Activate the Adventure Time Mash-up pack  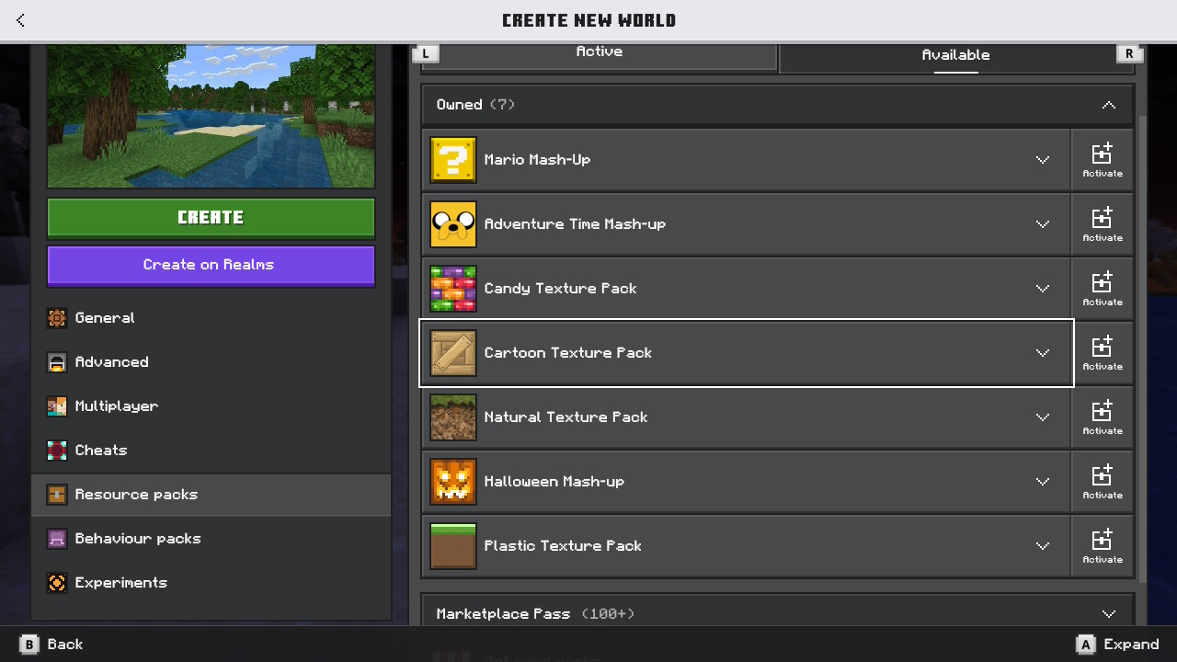[1103, 224]
